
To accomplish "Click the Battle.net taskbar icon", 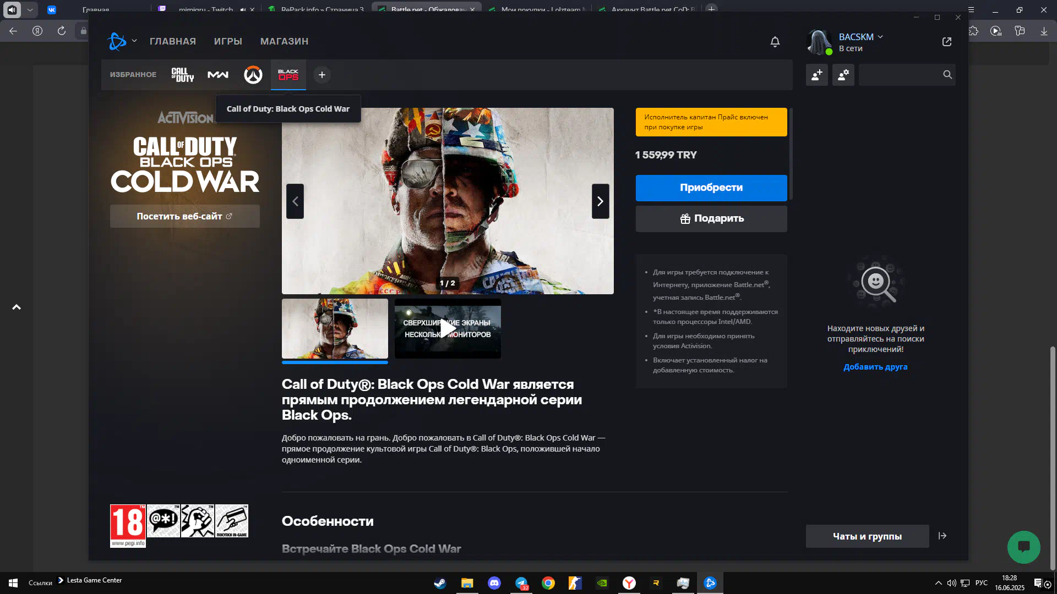I will [710, 583].
